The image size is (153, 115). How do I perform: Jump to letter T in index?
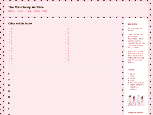(68, 45)
